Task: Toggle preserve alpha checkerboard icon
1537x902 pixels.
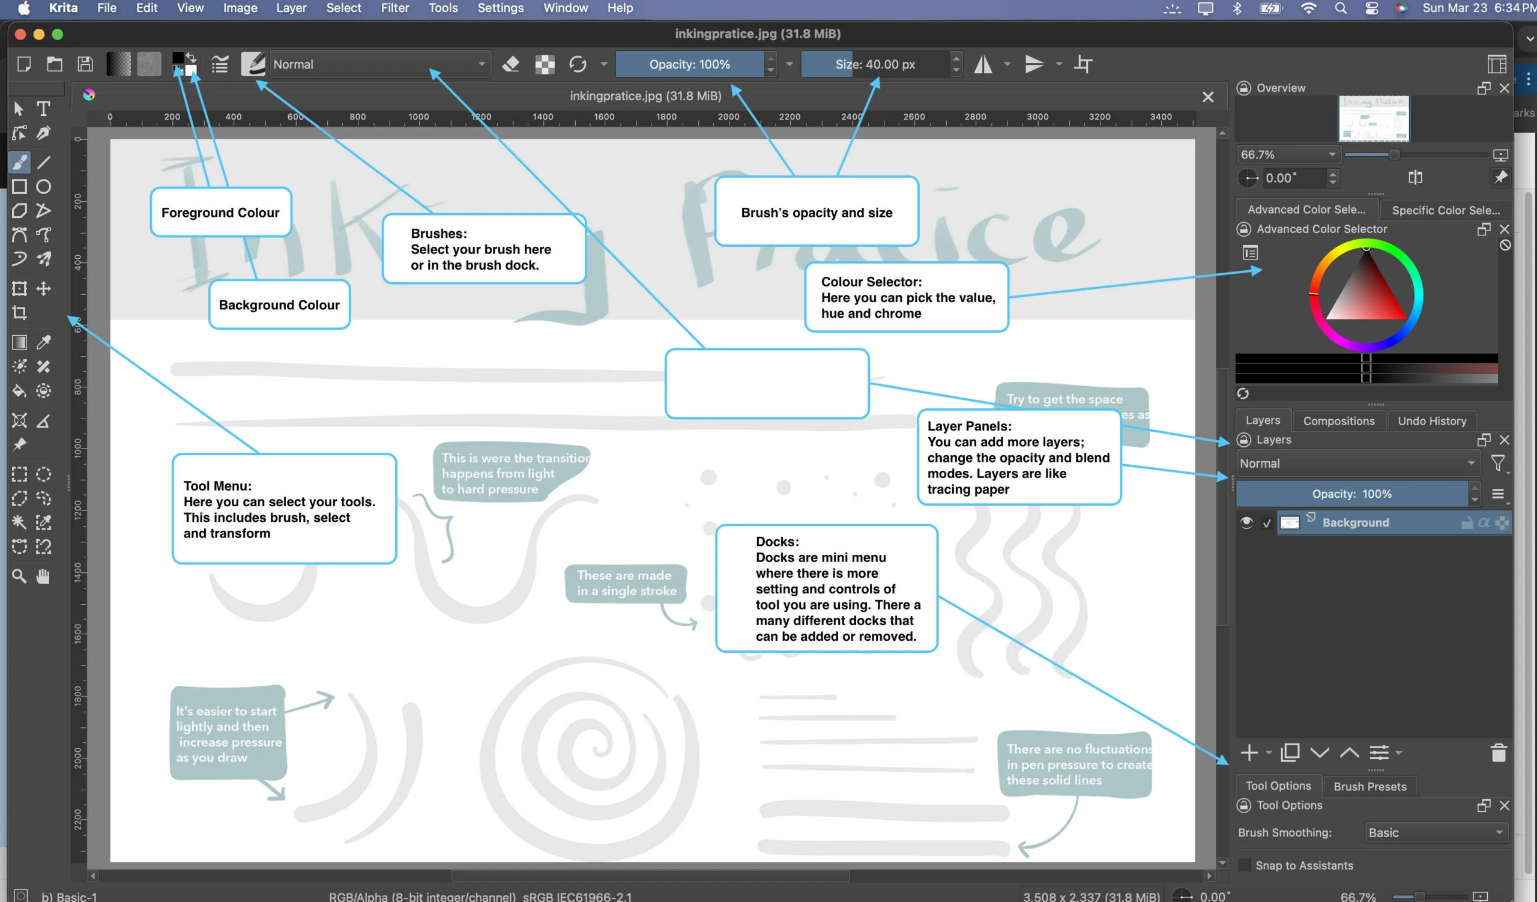Action: pos(545,64)
